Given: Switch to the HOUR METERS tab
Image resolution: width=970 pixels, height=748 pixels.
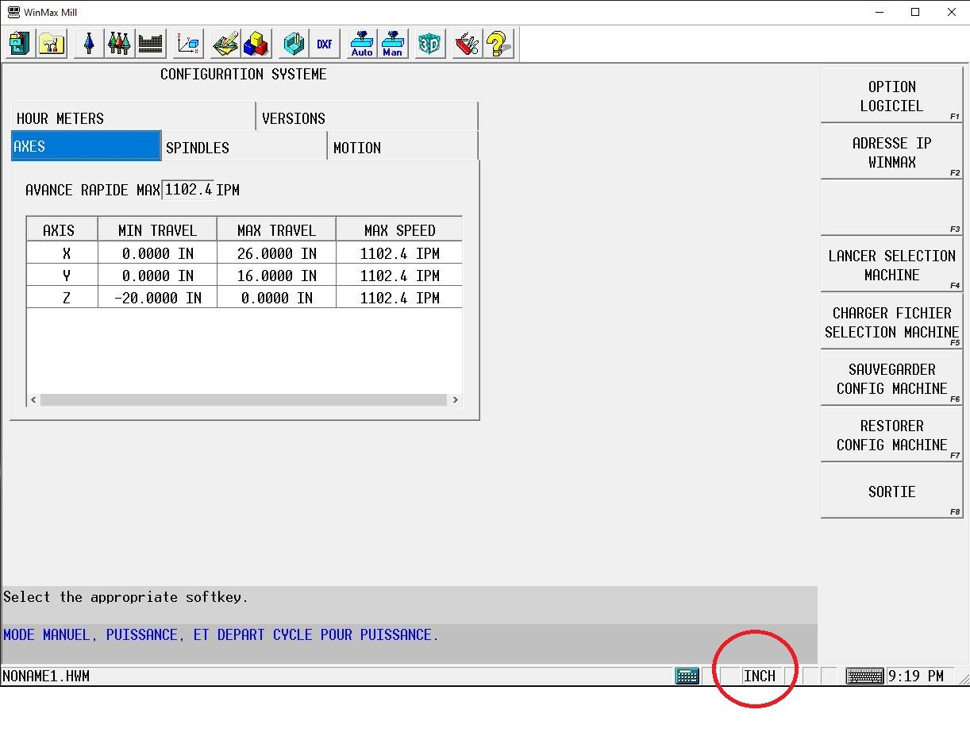Looking at the screenshot, I should point(133,118).
